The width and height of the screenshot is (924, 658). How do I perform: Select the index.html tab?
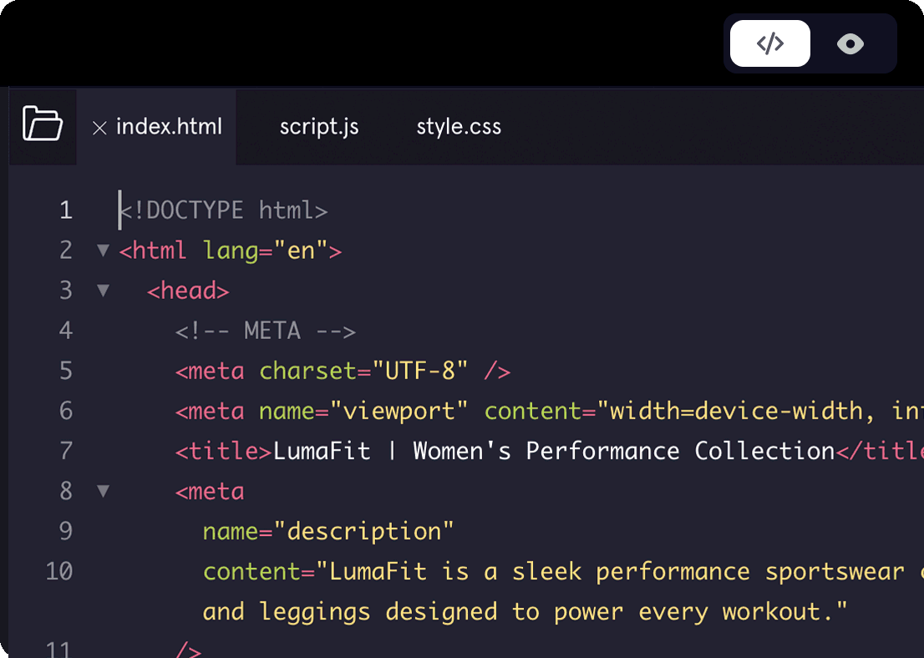tap(169, 127)
